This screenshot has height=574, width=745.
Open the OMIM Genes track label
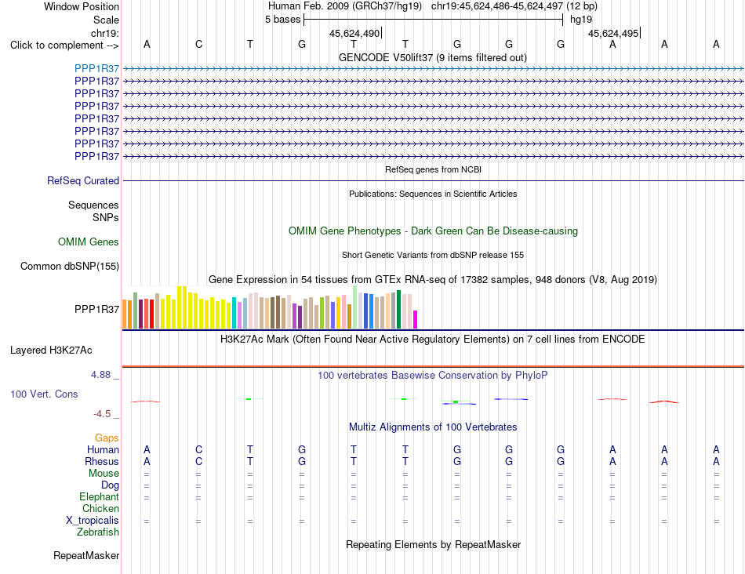[x=89, y=242]
